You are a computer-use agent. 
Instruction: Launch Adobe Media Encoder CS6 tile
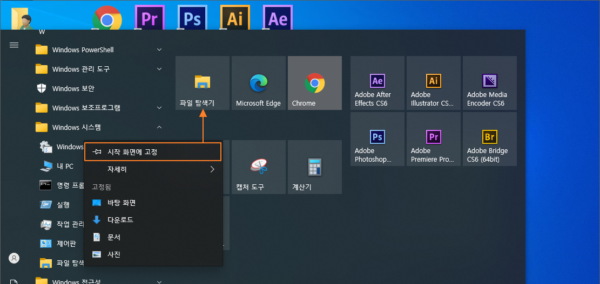coord(490,83)
